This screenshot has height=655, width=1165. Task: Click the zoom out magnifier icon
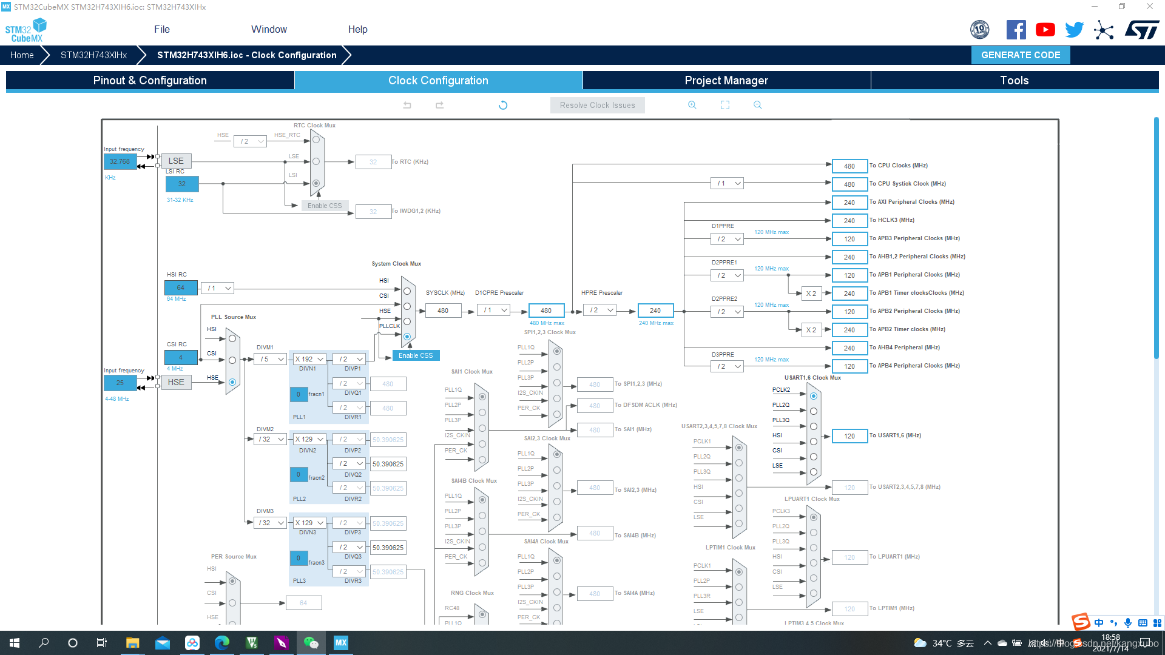[x=758, y=105]
